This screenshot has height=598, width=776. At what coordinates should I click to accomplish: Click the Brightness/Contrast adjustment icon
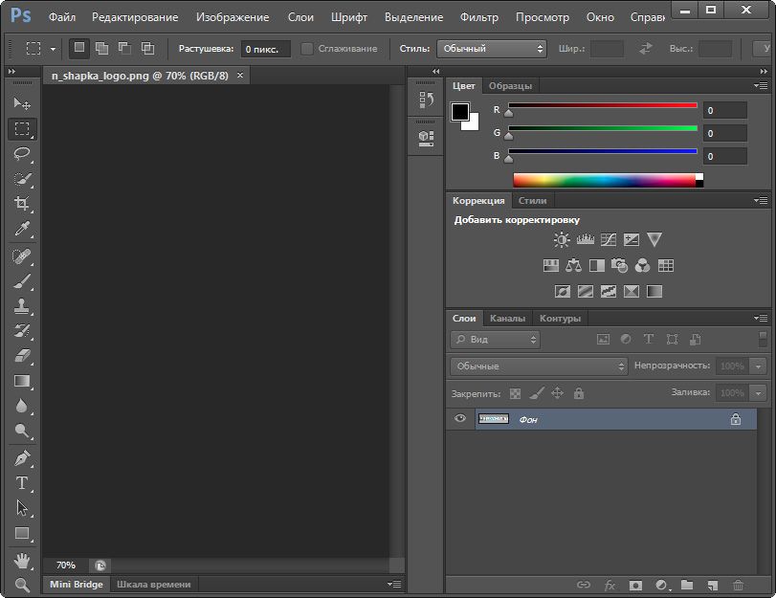561,240
